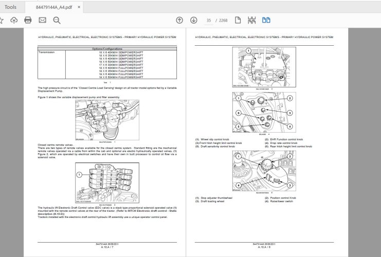The height and width of the screenshot is (257, 381).
Task: Select single page view icon
Action: pos(238,20)
